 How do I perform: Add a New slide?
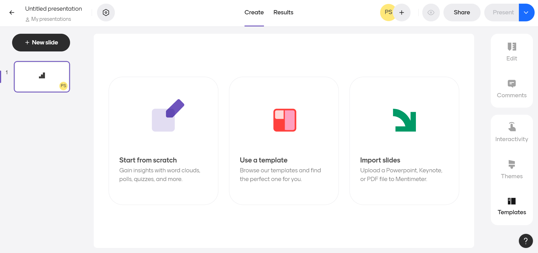(41, 42)
